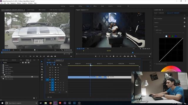Open Program monitor button editor plus
This screenshot has width=188, height=105.
[150, 56]
